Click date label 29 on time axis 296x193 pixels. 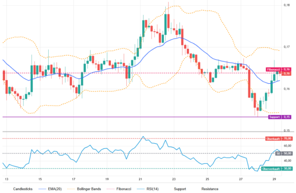[274, 179]
